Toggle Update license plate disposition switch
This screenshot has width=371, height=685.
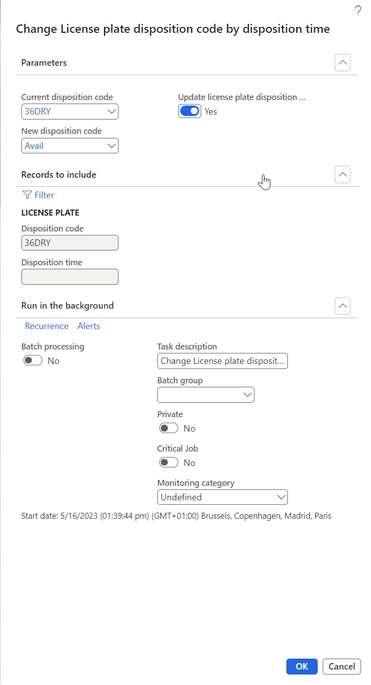click(190, 112)
